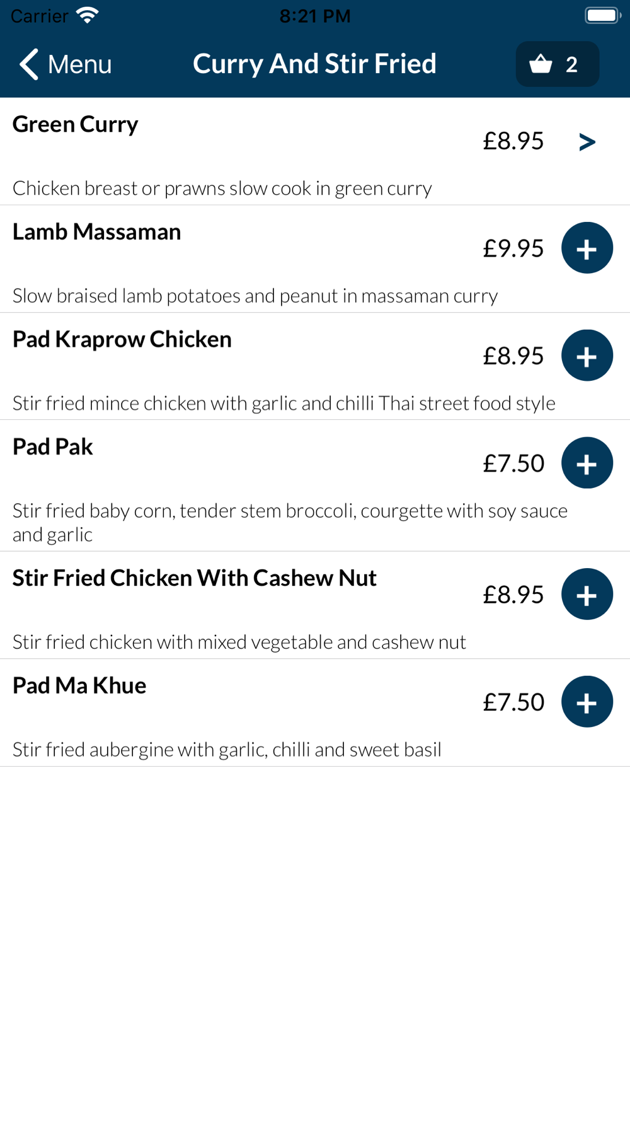
Task: Tap Stir Fried Chicken With Cashew Nut title
Action: (194, 578)
